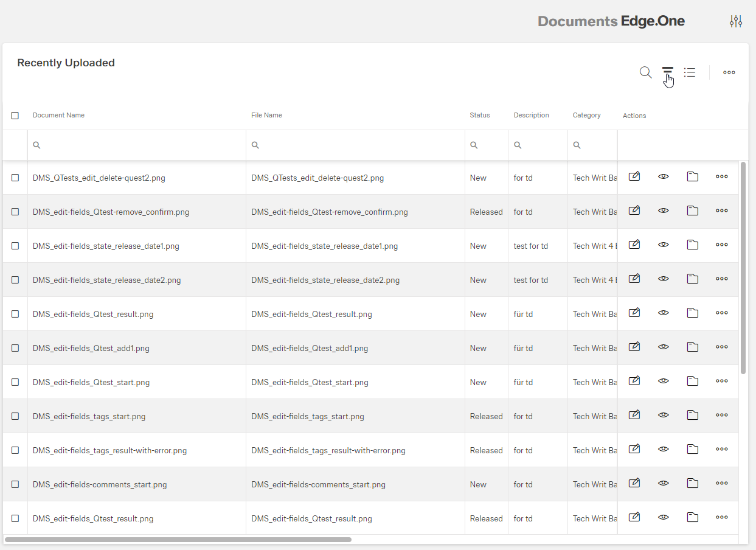Switch to list view icon
756x550 pixels.
[x=689, y=72]
